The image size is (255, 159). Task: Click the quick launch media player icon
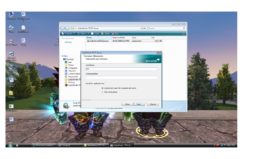pos(17,145)
